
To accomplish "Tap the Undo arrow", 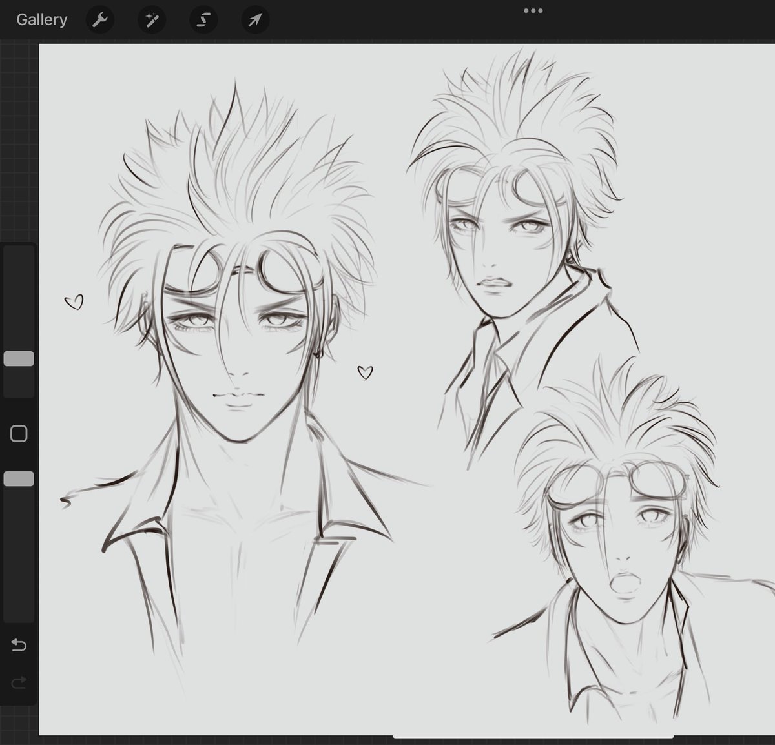I will click(x=19, y=644).
